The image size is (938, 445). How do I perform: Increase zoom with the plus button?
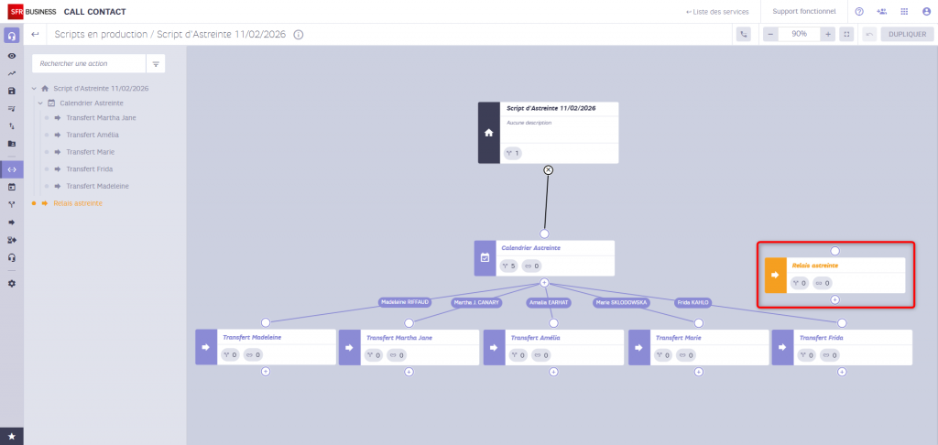[827, 34]
